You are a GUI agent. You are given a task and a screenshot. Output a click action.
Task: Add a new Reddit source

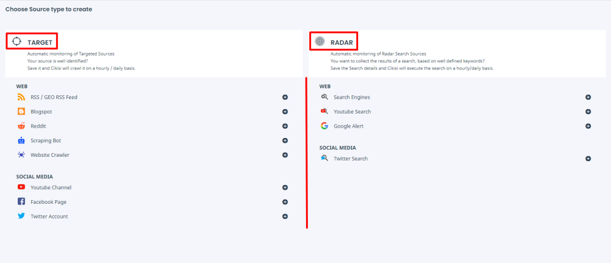pyautogui.click(x=285, y=126)
